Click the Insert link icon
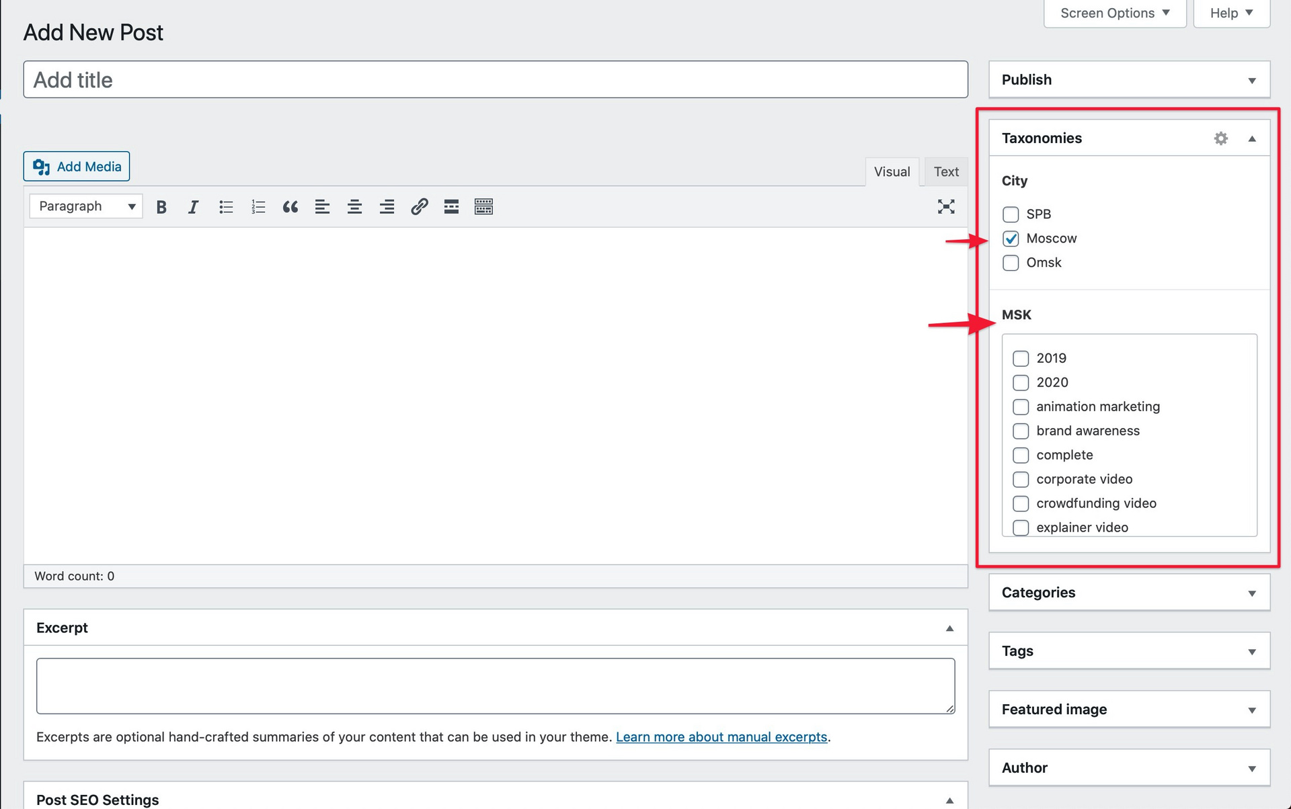 (420, 206)
